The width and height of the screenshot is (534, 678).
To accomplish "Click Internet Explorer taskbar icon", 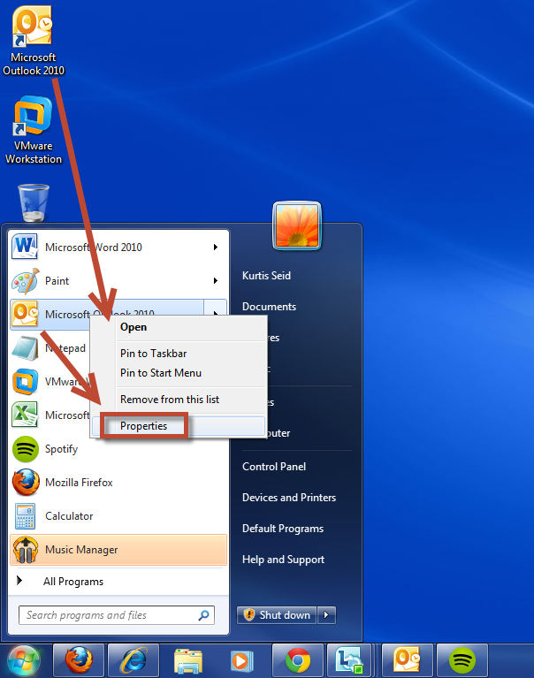I will pyautogui.click(x=133, y=660).
